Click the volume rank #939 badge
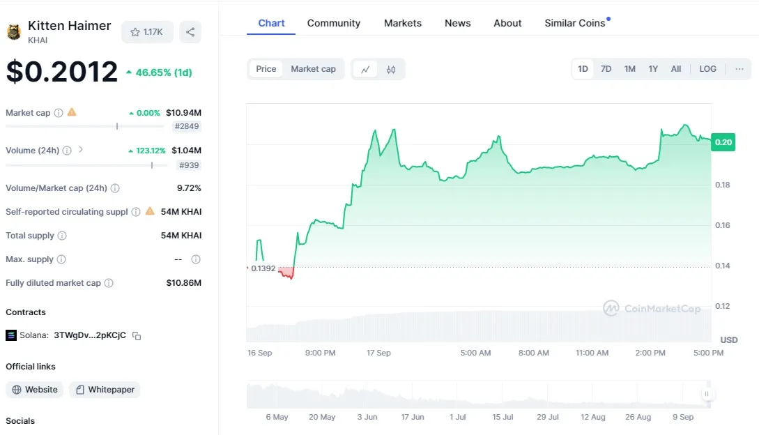Image resolution: width=759 pixels, height=435 pixels. click(x=189, y=165)
